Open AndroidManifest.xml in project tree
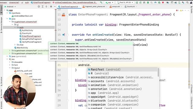Image resolution: width=193 pixels, height=109 pixels. pyautogui.click(x=22, y=16)
